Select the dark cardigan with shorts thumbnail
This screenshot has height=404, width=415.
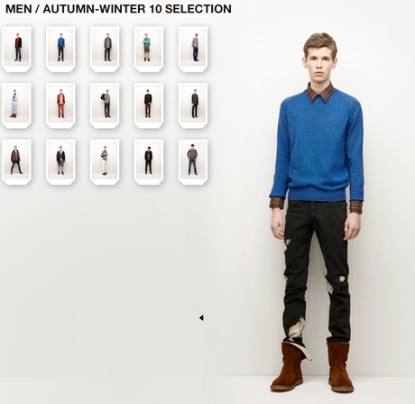pos(60,162)
